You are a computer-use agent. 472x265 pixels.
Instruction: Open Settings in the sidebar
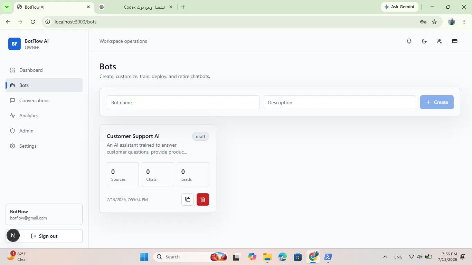pyautogui.click(x=44, y=146)
